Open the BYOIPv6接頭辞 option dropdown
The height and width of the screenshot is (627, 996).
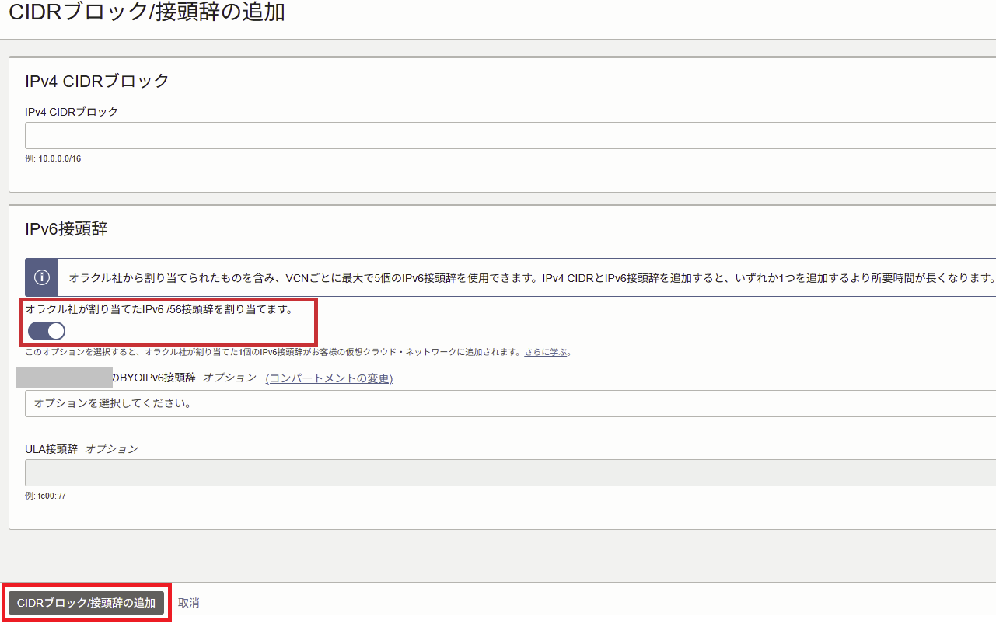click(510, 403)
